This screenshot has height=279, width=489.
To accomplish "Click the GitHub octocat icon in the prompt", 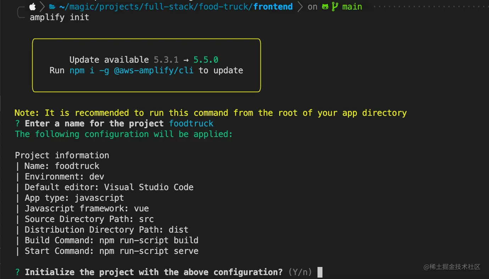I will tap(326, 6).
